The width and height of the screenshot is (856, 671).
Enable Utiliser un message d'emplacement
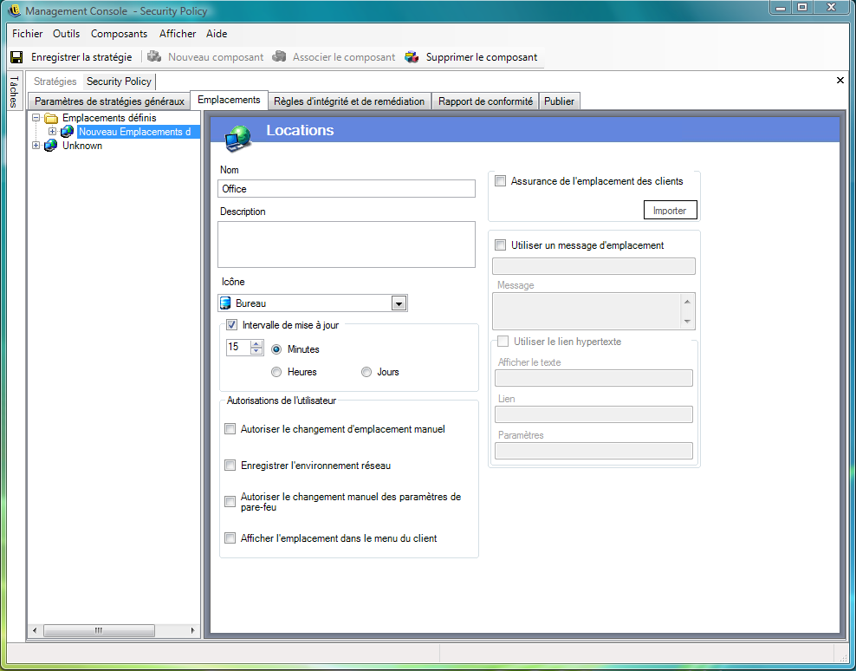[500, 245]
